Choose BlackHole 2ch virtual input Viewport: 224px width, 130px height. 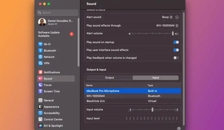click(x=133, y=101)
